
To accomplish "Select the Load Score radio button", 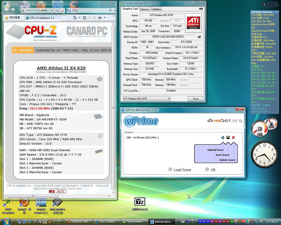I will (x=170, y=170).
